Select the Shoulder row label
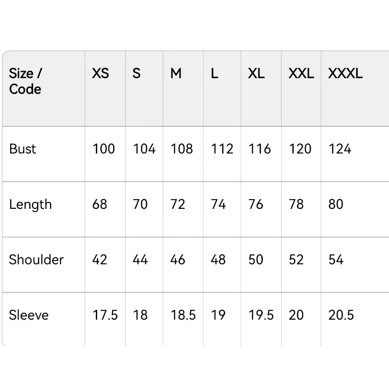This screenshot has height=389, width=389. [x=36, y=260]
